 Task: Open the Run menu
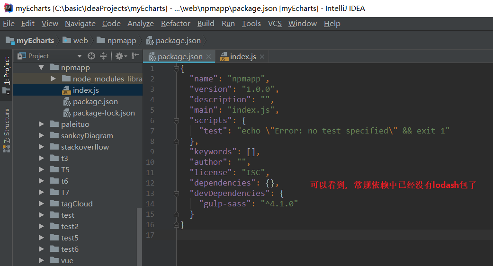(x=228, y=24)
